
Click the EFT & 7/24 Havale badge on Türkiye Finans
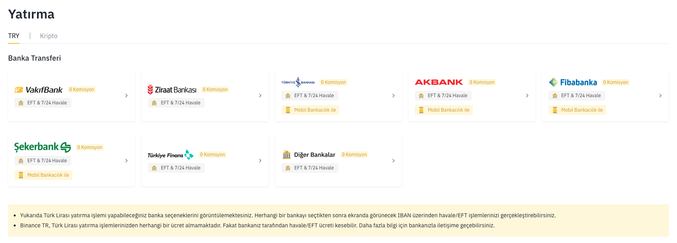(176, 167)
